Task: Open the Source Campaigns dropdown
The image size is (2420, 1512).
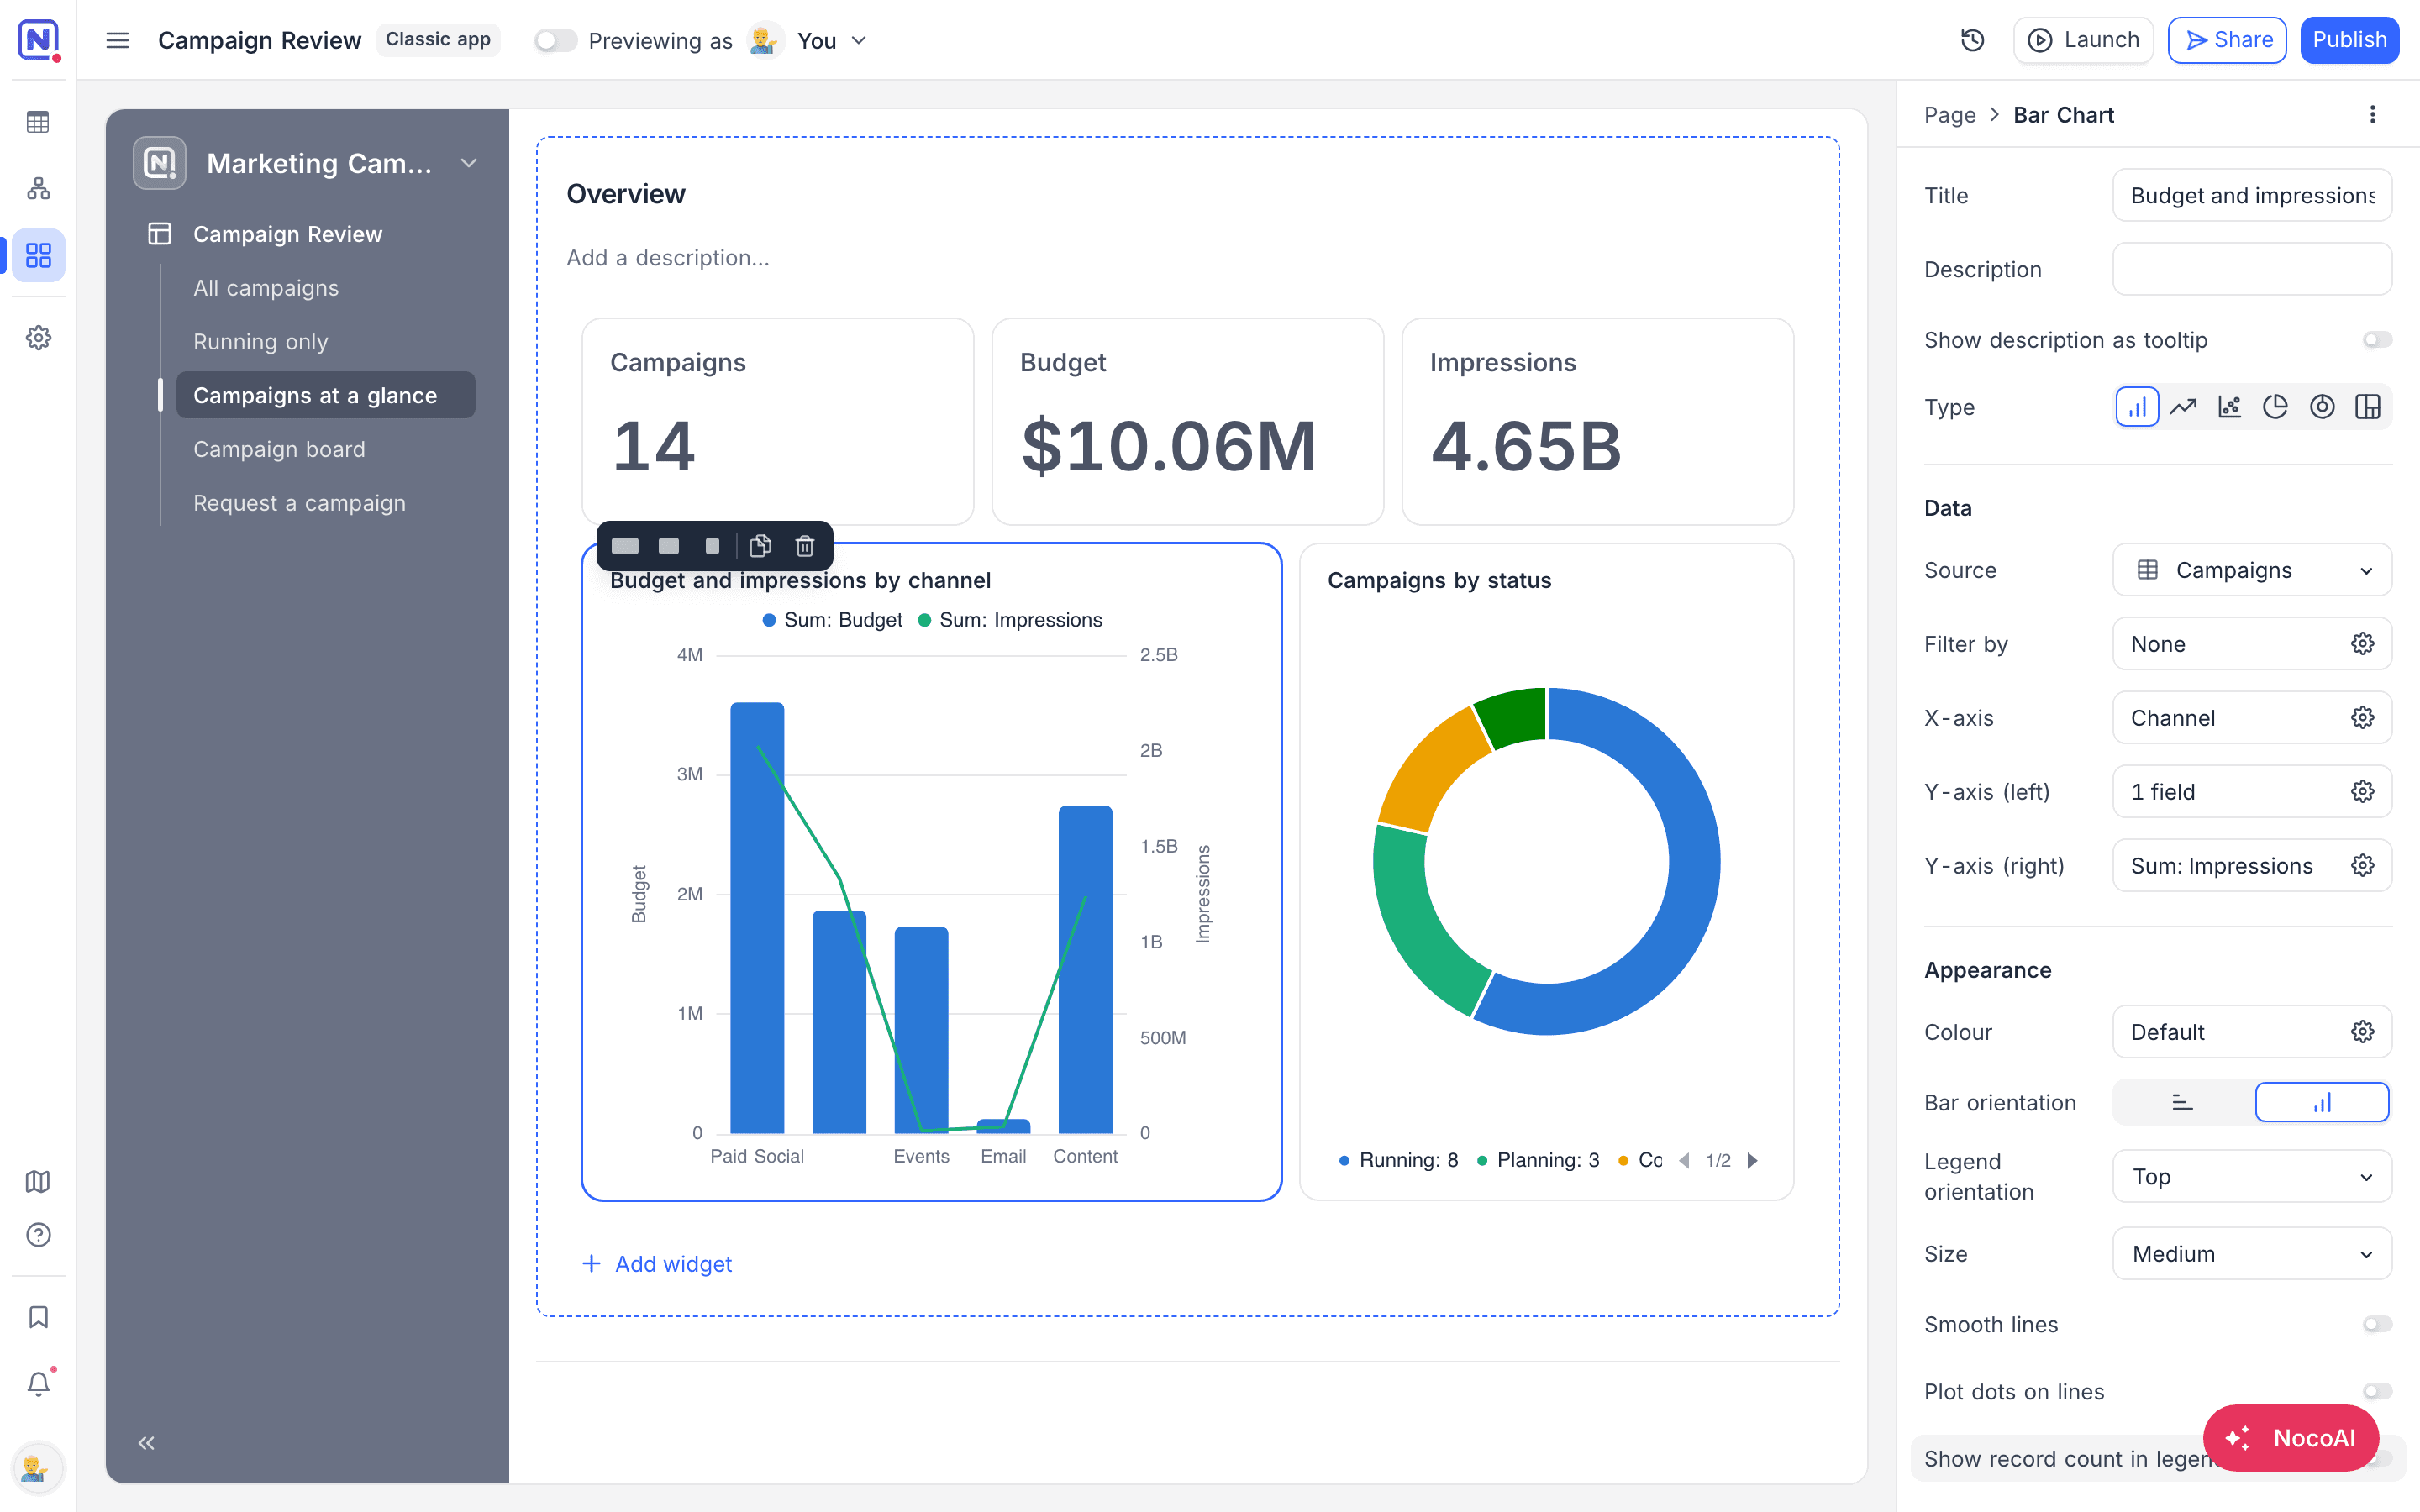Action: [2251, 570]
